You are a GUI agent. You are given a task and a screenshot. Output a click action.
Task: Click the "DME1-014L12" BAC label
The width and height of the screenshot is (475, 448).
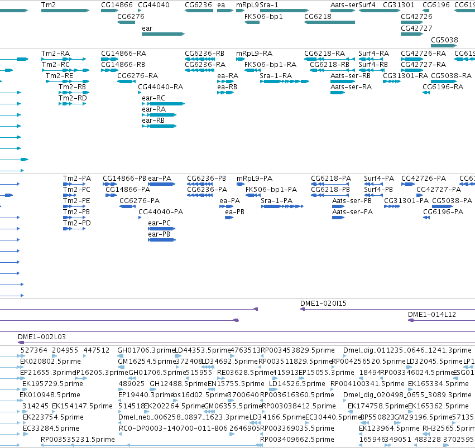tap(432, 315)
